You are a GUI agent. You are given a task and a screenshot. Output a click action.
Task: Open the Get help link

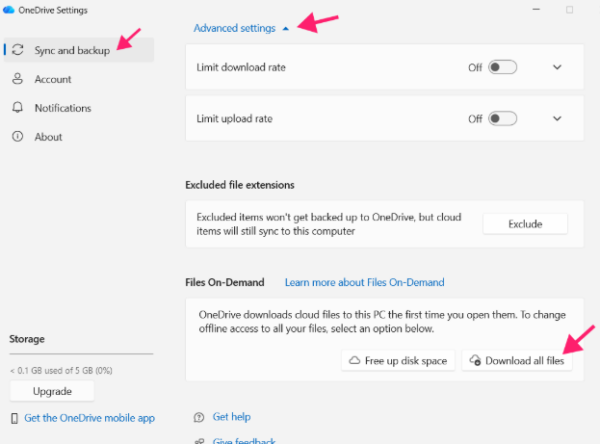pos(231,417)
